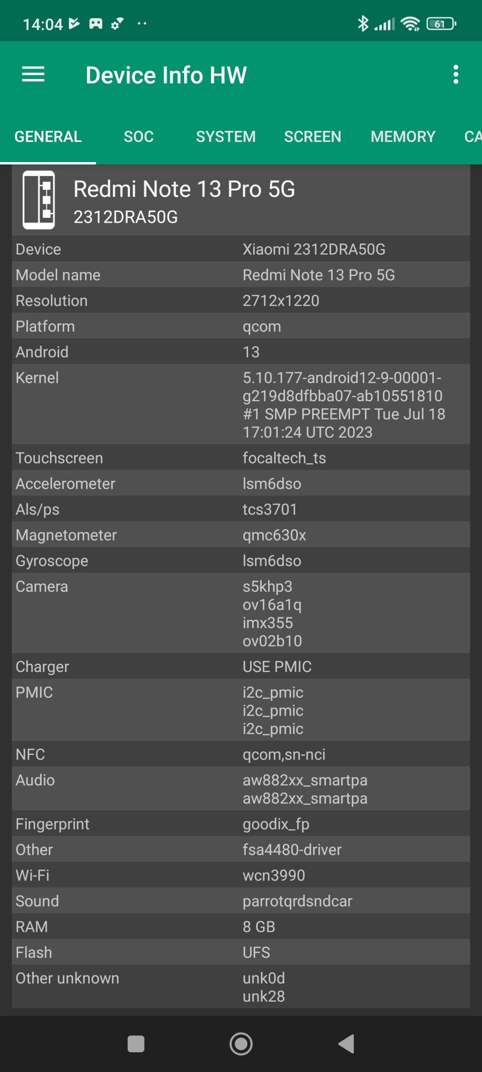Select the Camera sensors row
Image resolution: width=482 pixels, height=1072 pixels.
click(x=241, y=613)
